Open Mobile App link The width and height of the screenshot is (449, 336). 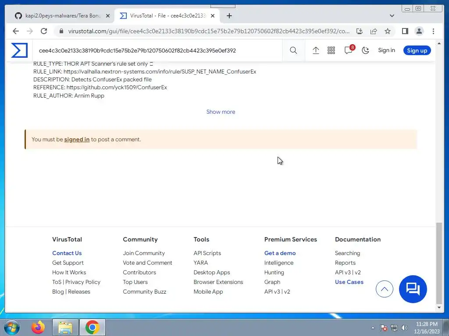click(x=208, y=292)
